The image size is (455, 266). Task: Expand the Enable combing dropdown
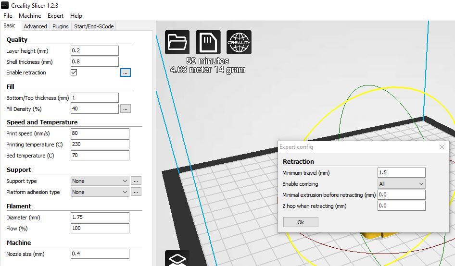pos(402,184)
